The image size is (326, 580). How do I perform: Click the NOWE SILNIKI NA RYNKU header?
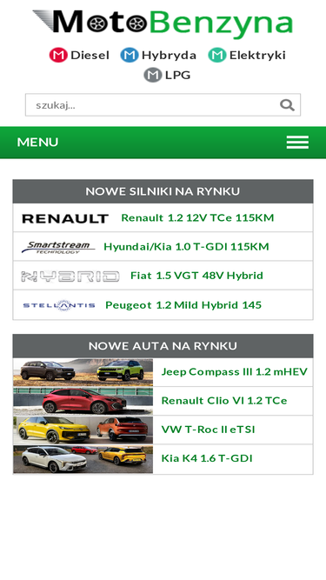pos(163,191)
